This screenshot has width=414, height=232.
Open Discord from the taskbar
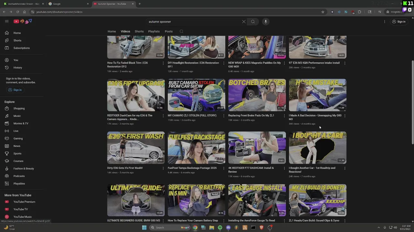(228, 227)
